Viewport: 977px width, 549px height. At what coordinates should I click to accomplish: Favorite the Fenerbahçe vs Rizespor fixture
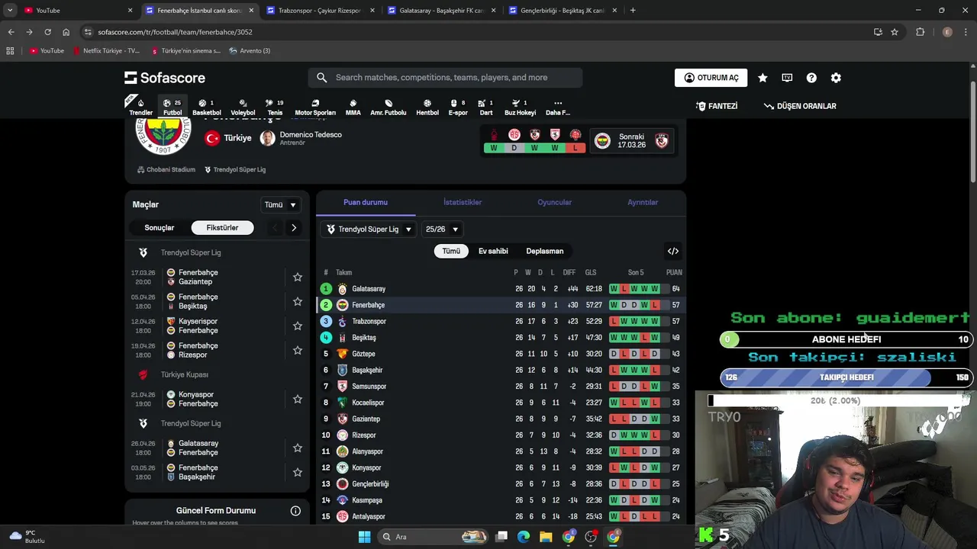click(298, 350)
